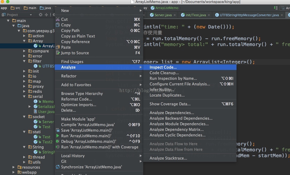The height and width of the screenshot is (175, 290).
Task: Click the Cut scissors icon in context menu
Action: 58,19
